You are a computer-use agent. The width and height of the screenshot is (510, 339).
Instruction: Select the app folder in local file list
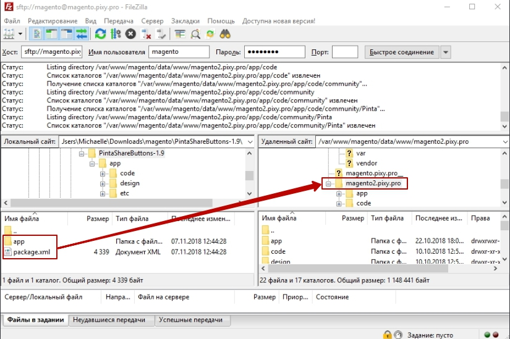click(x=19, y=241)
